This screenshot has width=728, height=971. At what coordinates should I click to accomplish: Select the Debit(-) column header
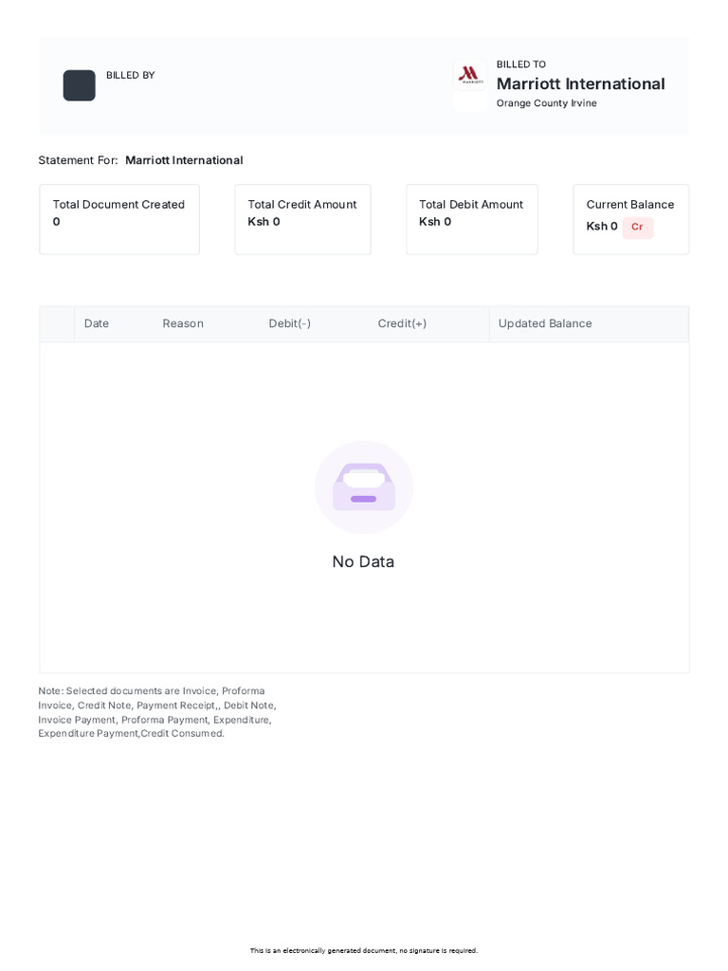[x=290, y=323]
